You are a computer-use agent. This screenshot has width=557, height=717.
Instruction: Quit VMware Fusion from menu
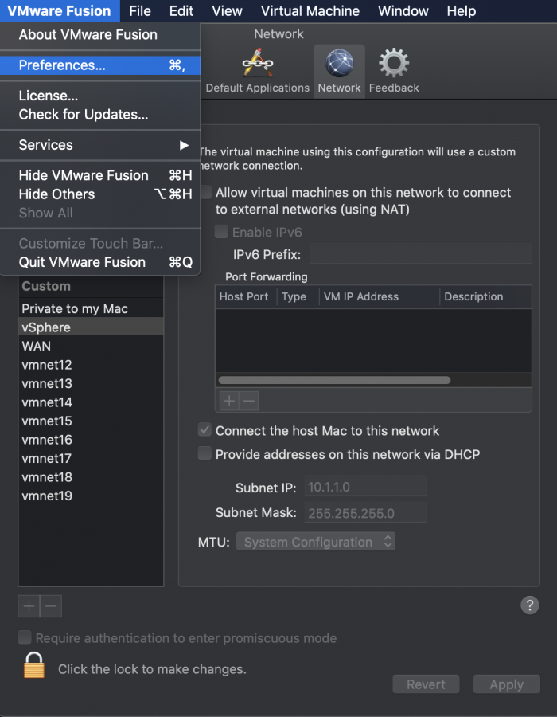pos(100,262)
